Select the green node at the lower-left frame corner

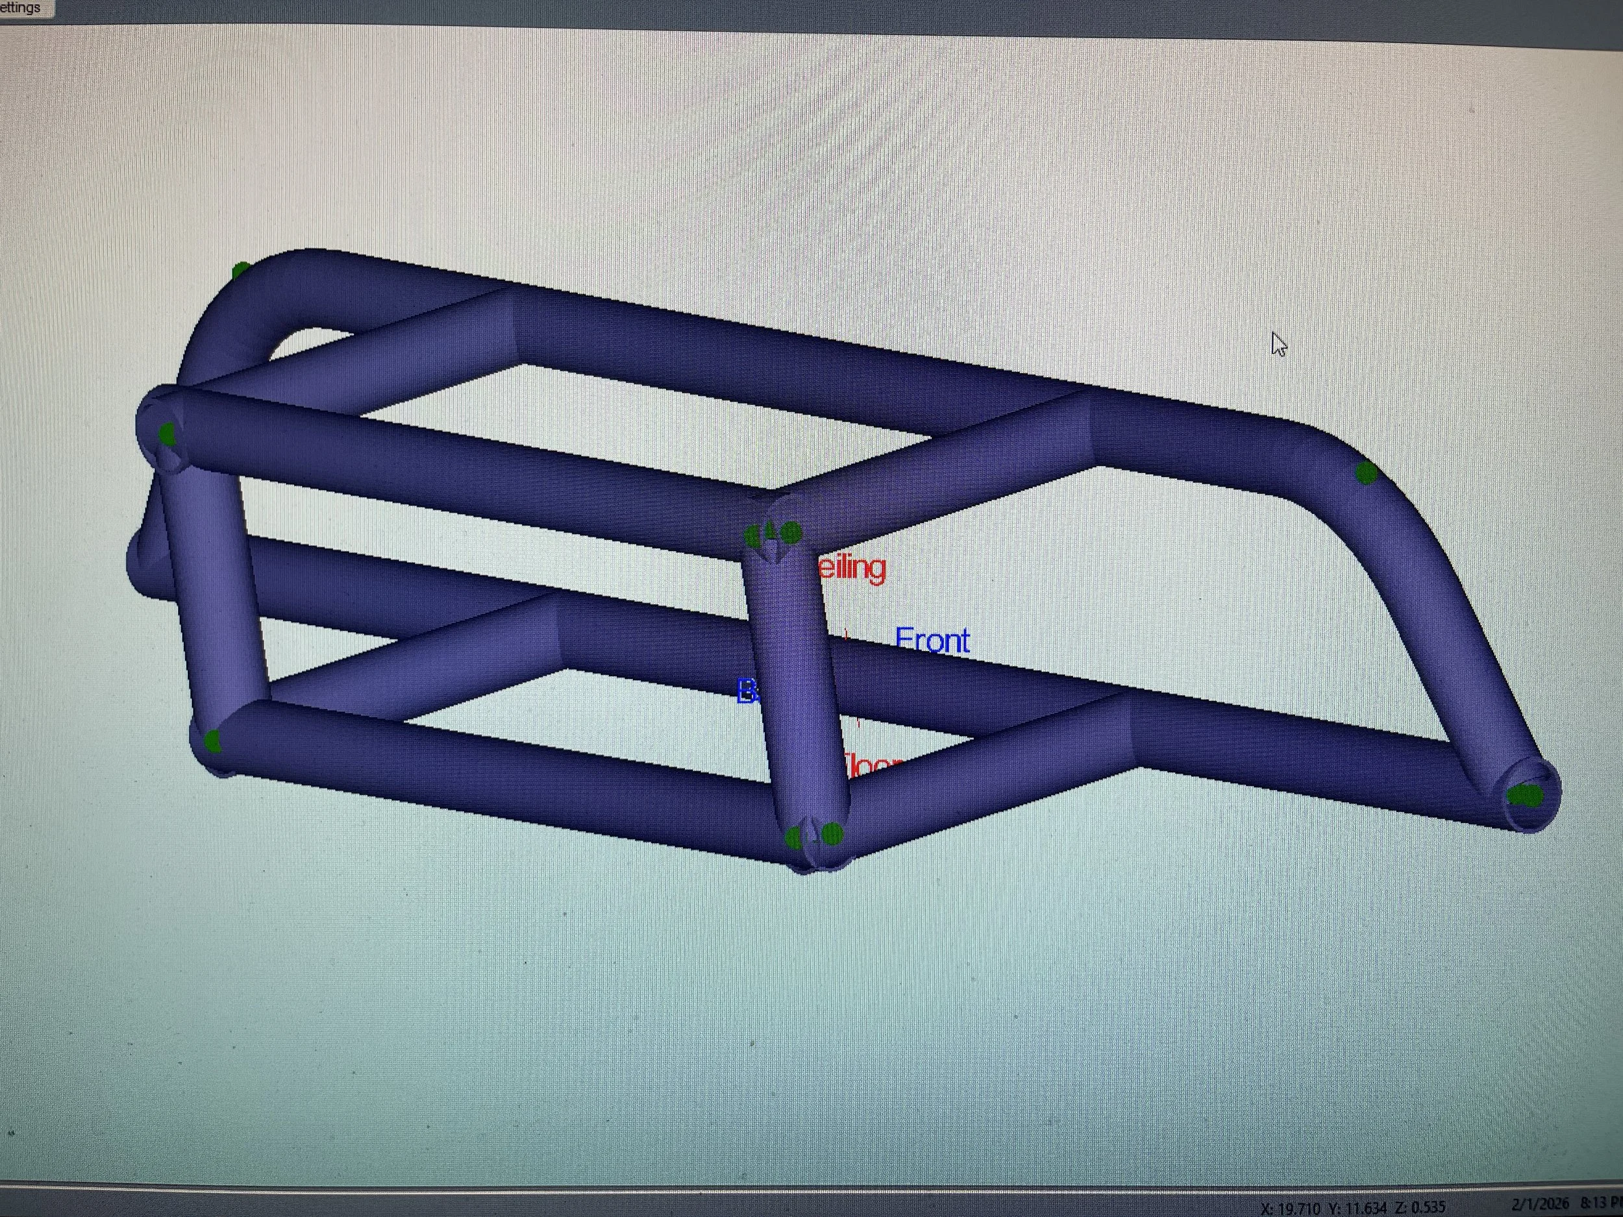213,742
